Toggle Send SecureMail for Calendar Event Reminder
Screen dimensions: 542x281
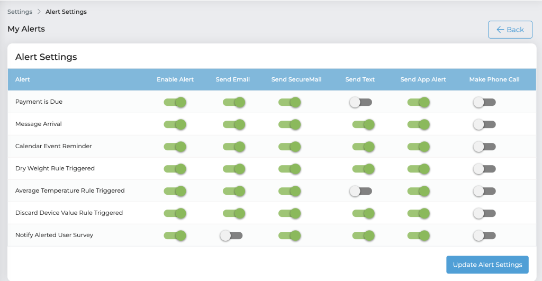(290, 147)
